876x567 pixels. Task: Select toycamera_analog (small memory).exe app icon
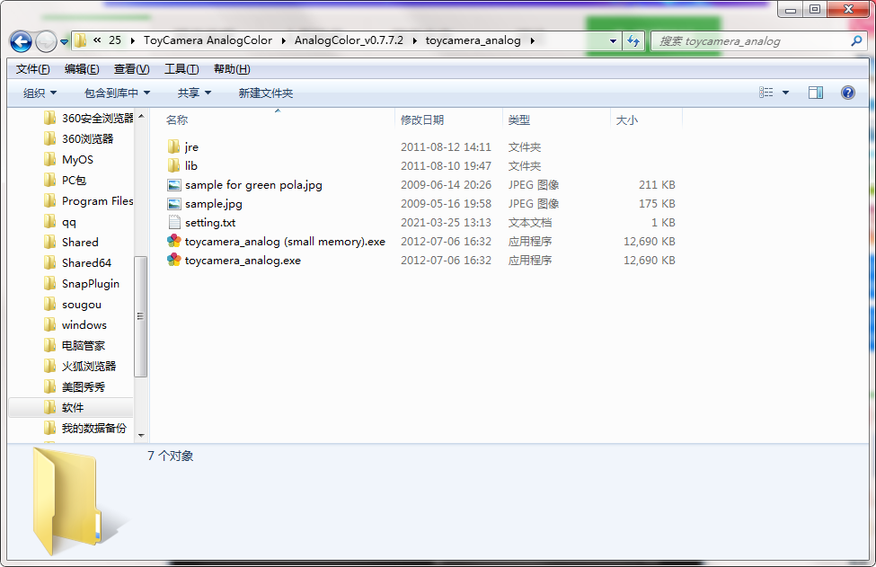[x=174, y=242]
